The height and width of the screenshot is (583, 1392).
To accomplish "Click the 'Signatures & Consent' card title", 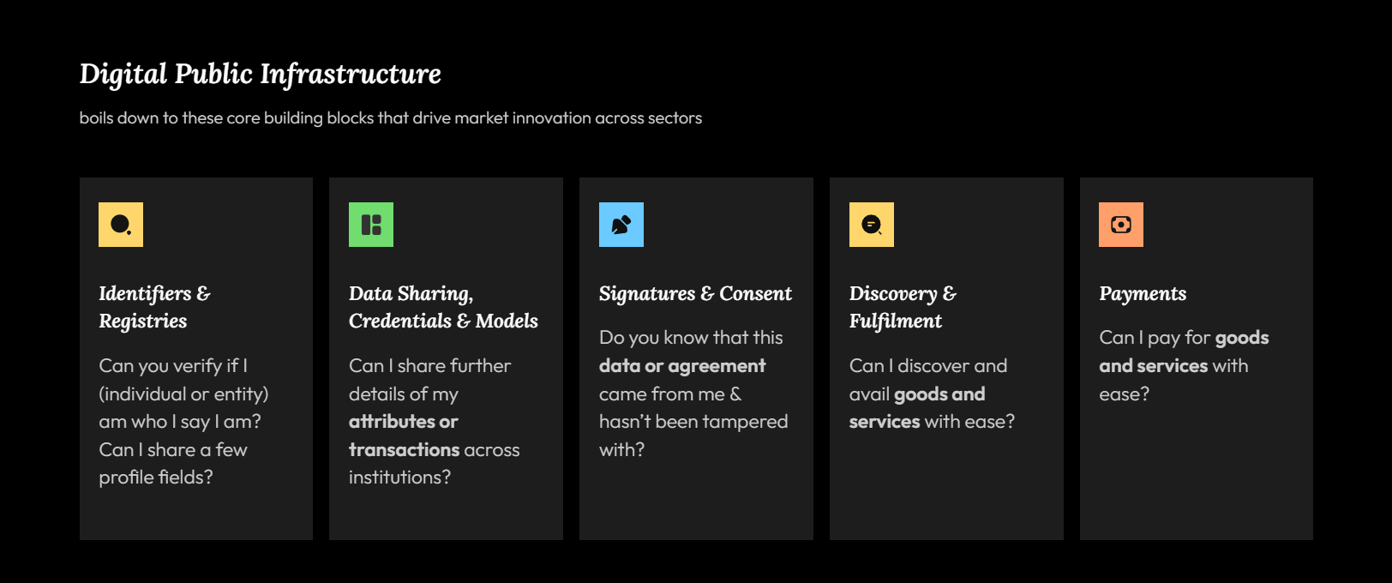I will pos(695,293).
